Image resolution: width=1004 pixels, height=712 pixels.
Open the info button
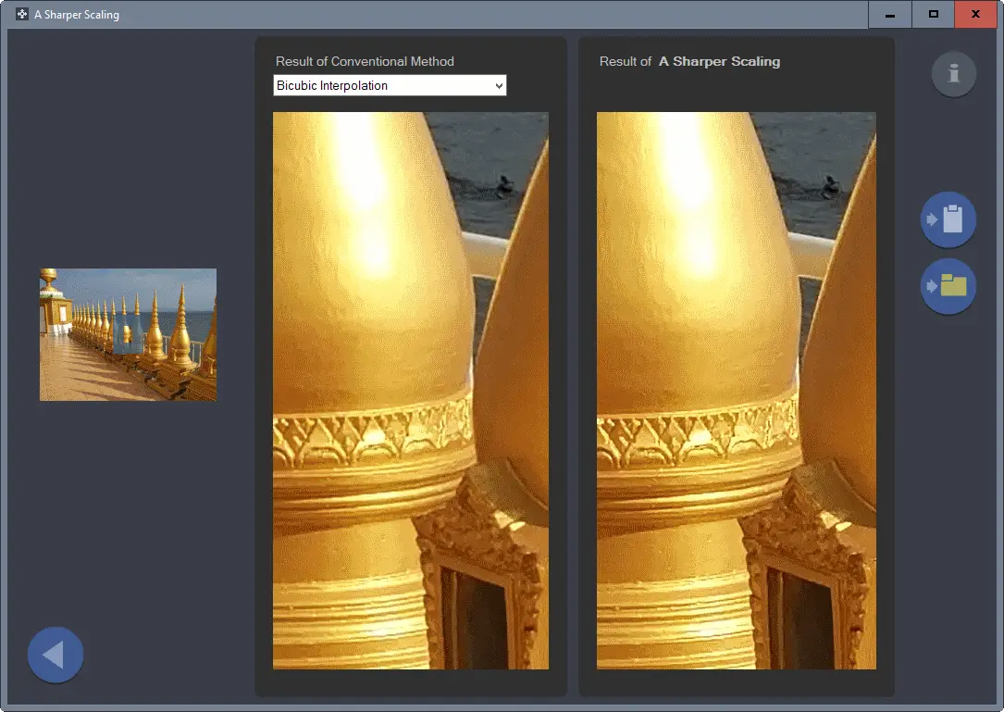(953, 74)
